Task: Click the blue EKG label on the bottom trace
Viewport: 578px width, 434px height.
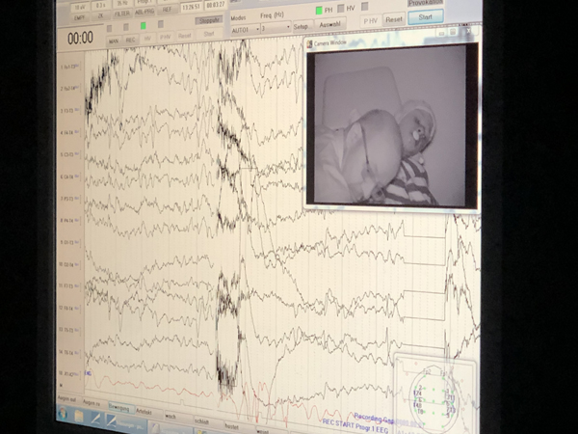Action: (88, 373)
